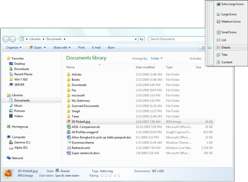
Task: Click the E-mail toolbar button
Action: click(x=96, y=48)
